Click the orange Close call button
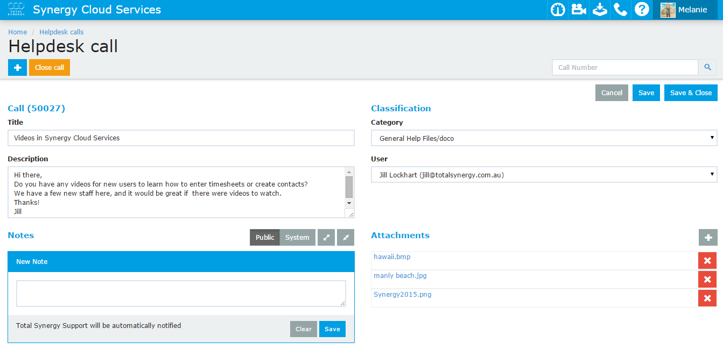 point(50,68)
